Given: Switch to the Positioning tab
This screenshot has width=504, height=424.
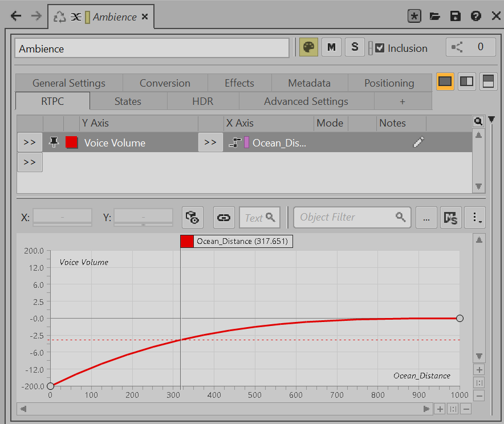Looking at the screenshot, I should (389, 83).
